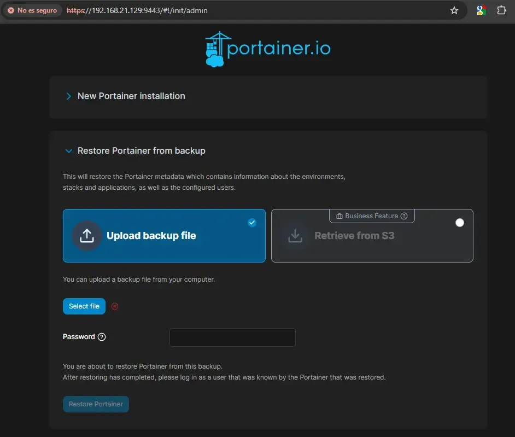Clear selected file with red X icon
Image resolution: width=515 pixels, height=437 pixels.
click(115, 306)
